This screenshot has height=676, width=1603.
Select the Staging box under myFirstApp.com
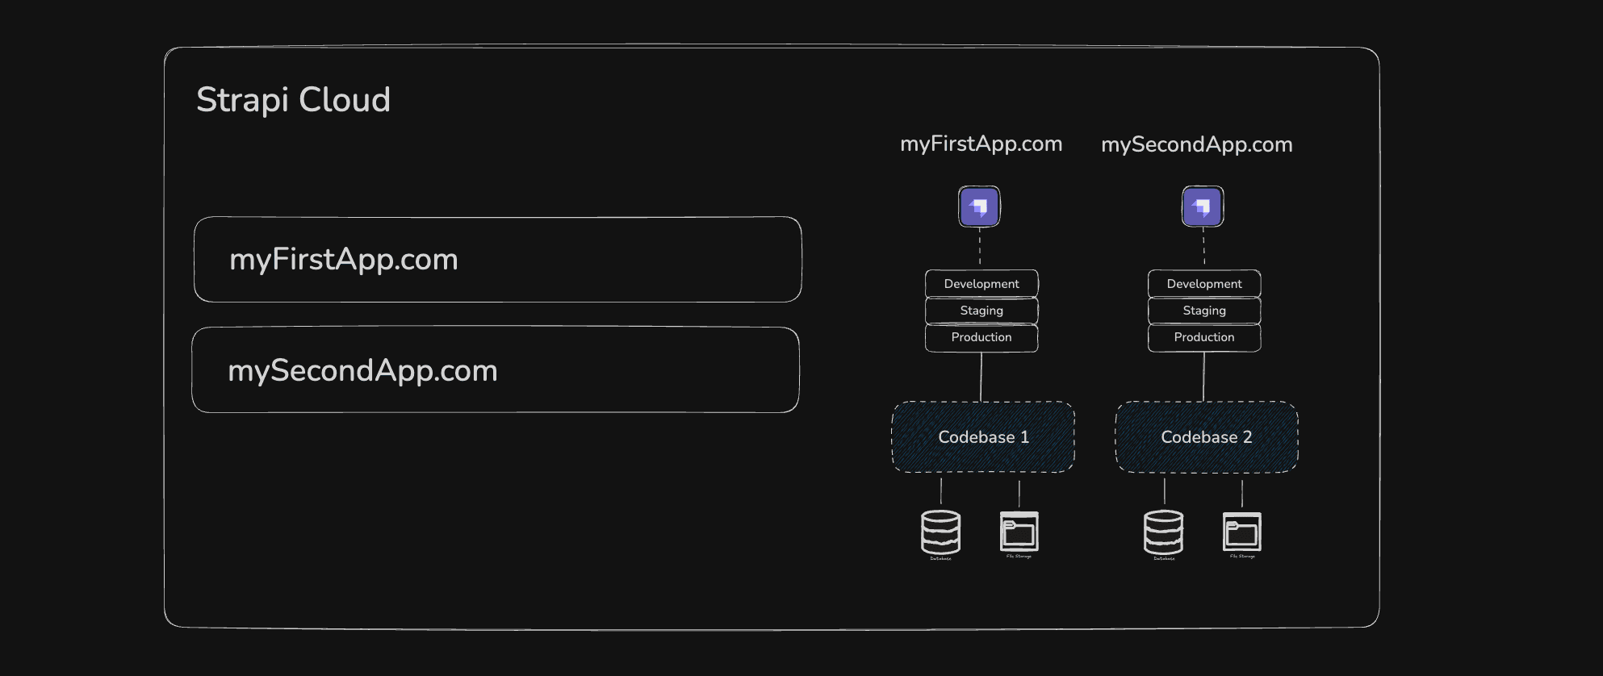[x=981, y=311]
